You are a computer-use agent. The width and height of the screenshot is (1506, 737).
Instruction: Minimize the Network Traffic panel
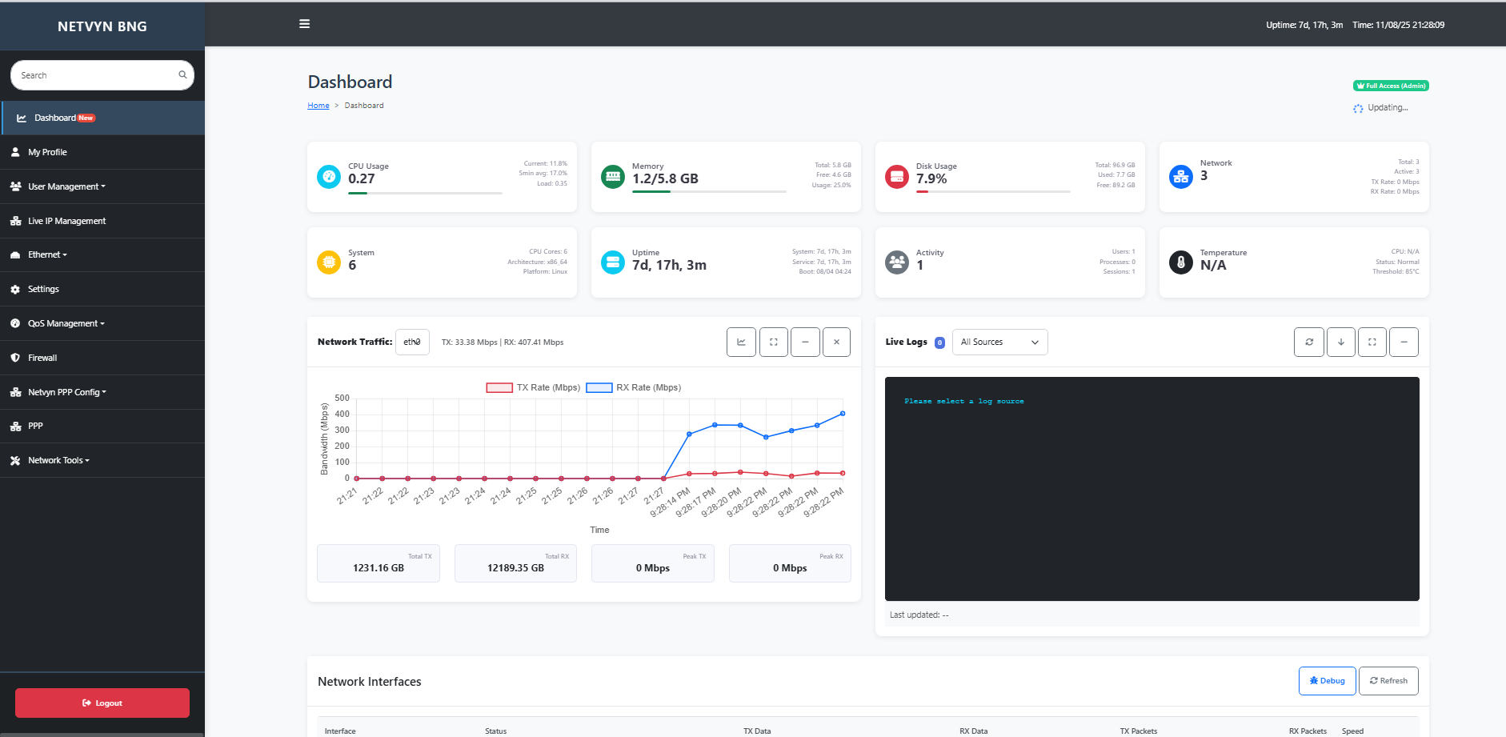coord(805,342)
